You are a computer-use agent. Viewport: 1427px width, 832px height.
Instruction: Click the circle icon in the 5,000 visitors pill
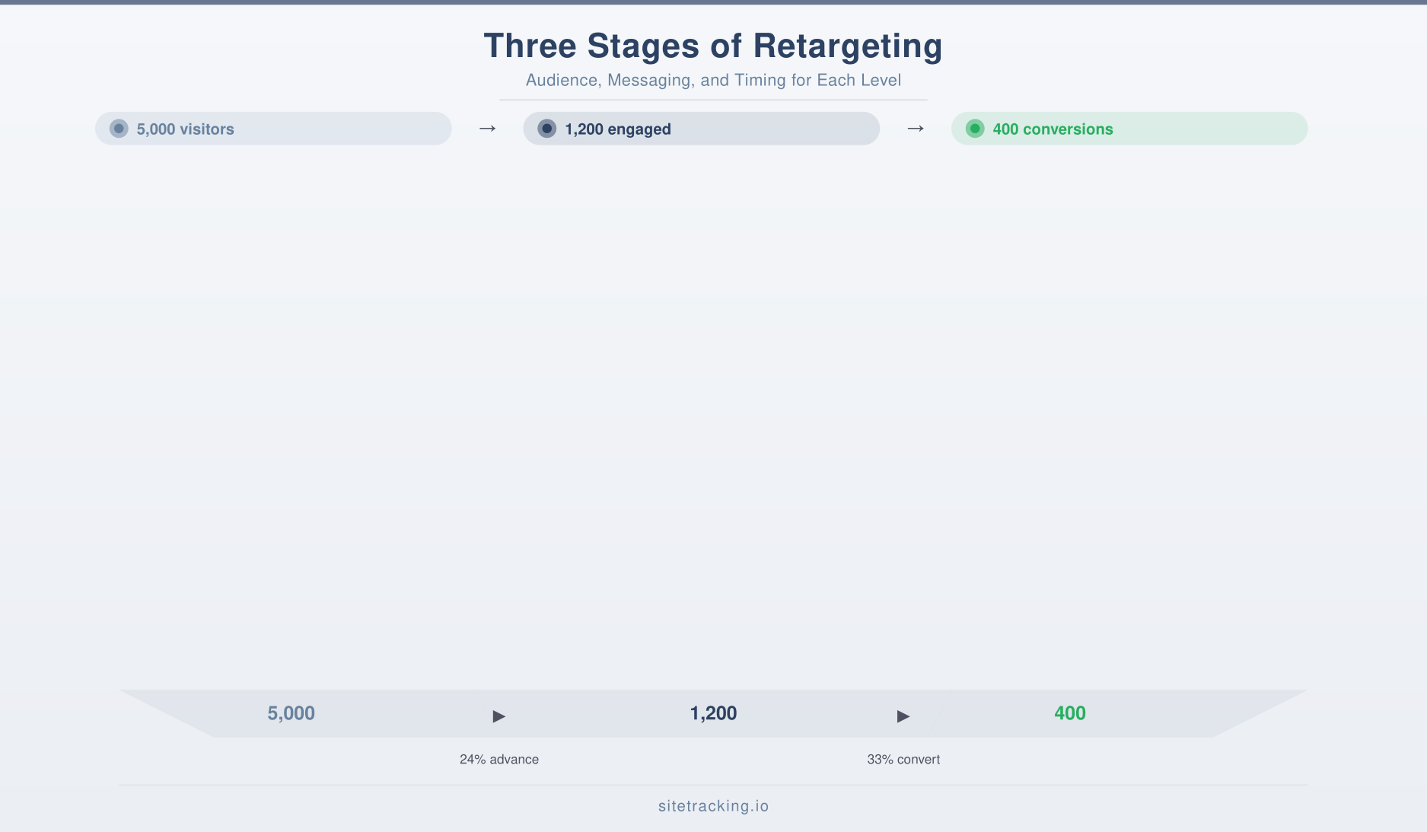[x=118, y=129]
